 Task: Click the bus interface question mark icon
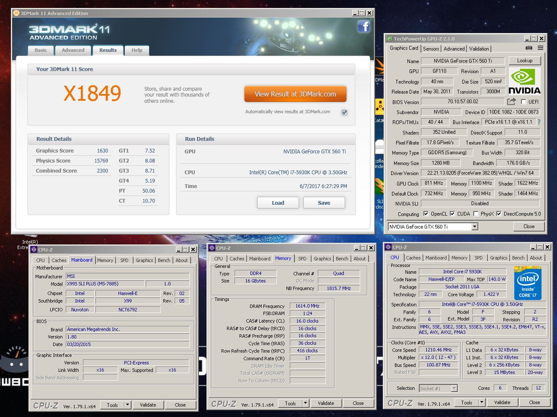coord(539,122)
